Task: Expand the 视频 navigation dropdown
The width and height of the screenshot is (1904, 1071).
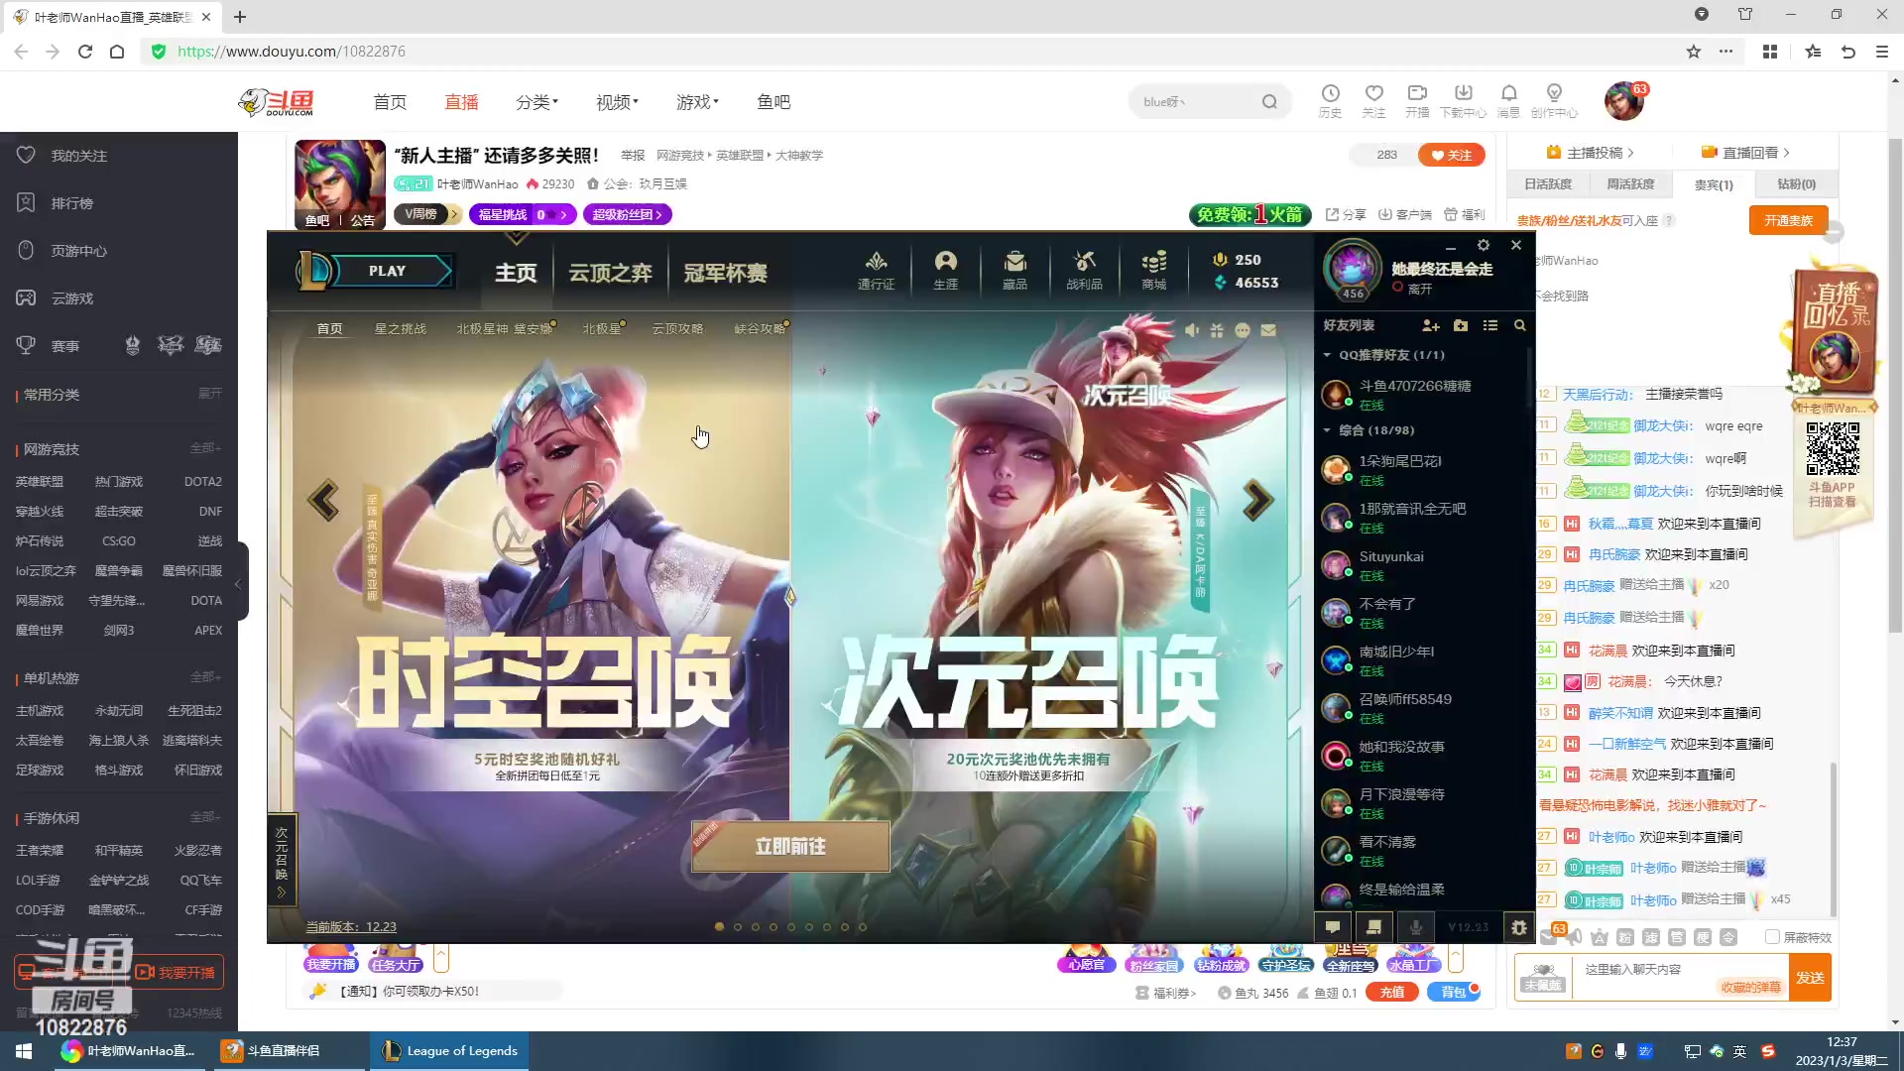Action: coord(617,102)
